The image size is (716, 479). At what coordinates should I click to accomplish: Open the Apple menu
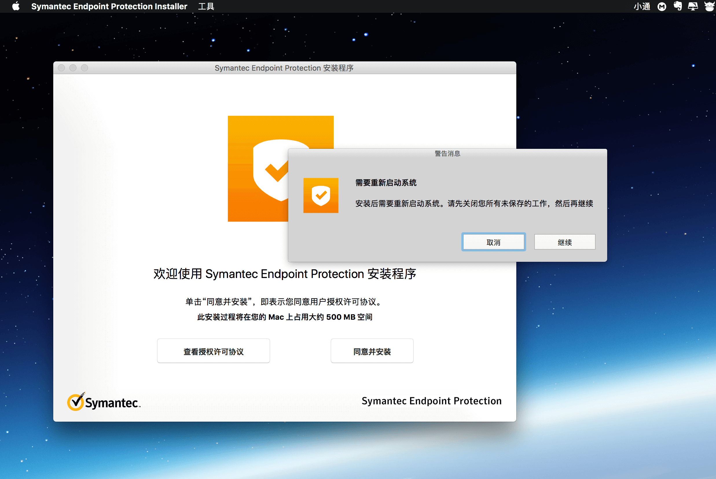(16, 6)
